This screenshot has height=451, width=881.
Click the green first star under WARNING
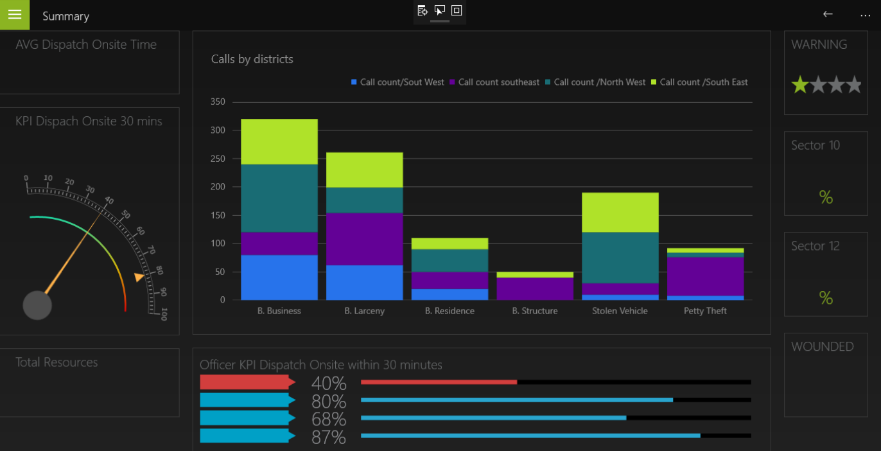point(800,84)
